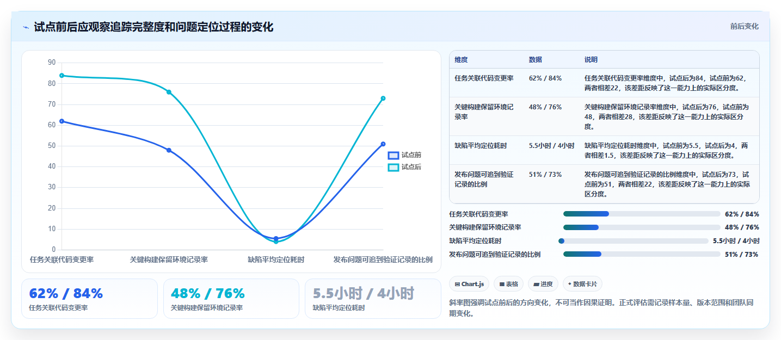Click the 试点后 point at 84 on chart
Image resolution: width=781 pixels, height=340 pixels.
tap(62, 76)
